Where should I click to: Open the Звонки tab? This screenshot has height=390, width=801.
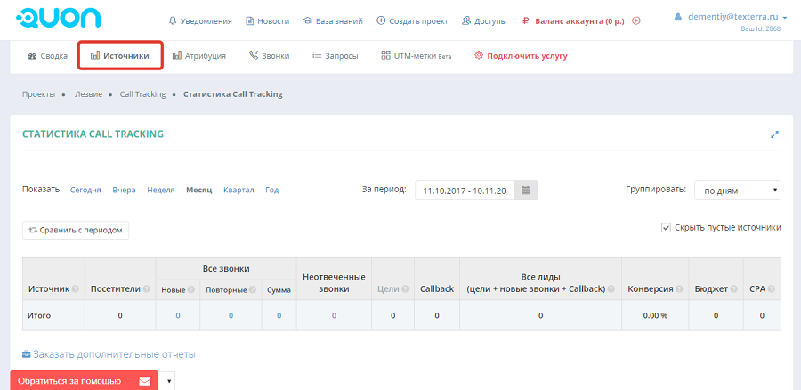point(269,56)
